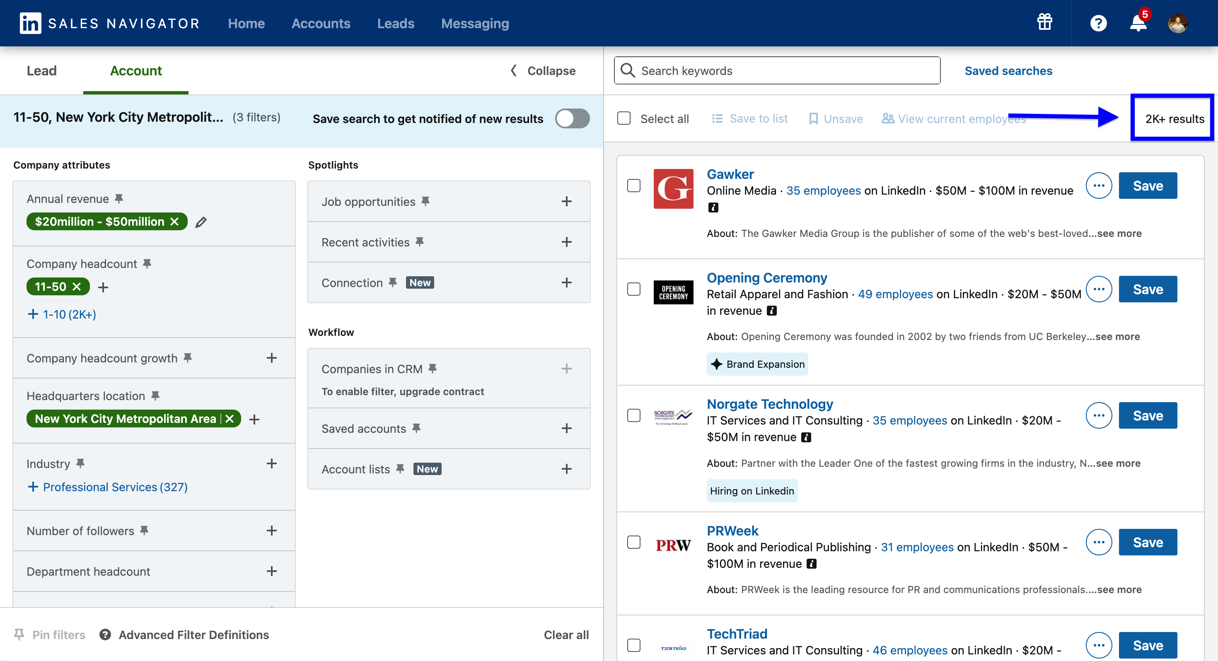Click the PRWeek revenue info icon
Viewport: 1218px width, 661px height.
811,564
